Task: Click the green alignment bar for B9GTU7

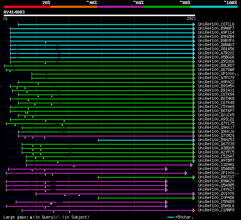Action: [x=146, y=178]
